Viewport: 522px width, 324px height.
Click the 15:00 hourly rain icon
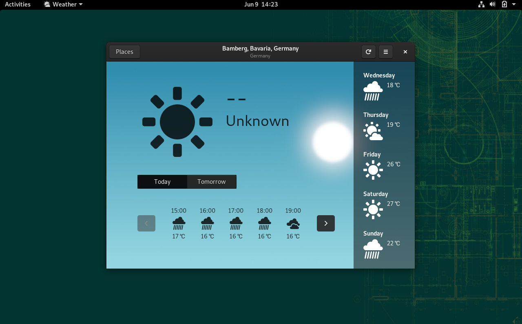tap(179, 223)
